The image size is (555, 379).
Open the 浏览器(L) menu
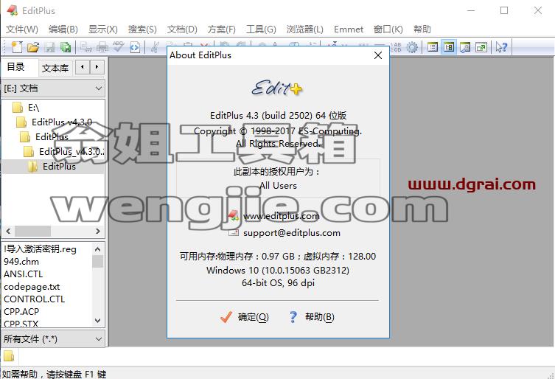[x=304, y=29]
